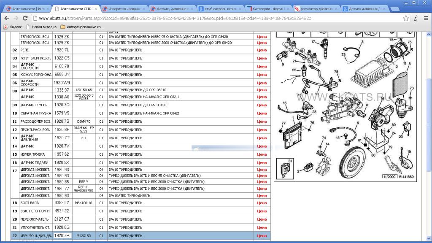432x243 pixels.
Task: Click the page scrollbar down arrow
Action: pos(429,238)
